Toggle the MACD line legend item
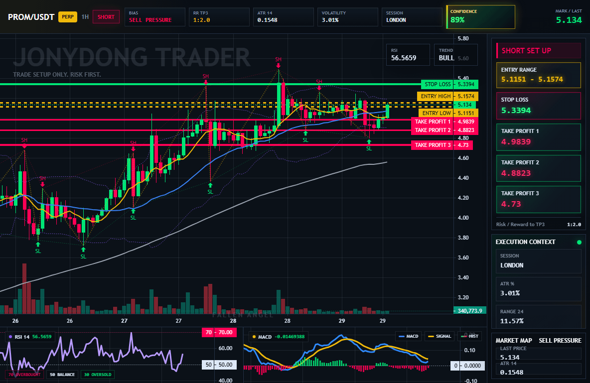Image resolution: width=590 pixels, height=383 pixels. tap(408, 336)
